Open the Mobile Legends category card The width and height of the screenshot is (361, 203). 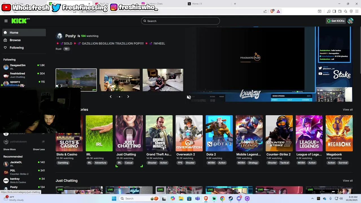click(x=249, y=133)
